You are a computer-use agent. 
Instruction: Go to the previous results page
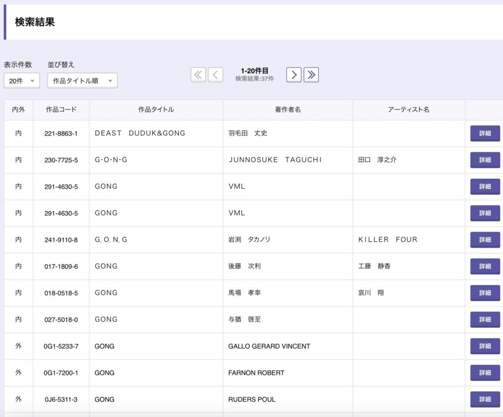[215, 75]
